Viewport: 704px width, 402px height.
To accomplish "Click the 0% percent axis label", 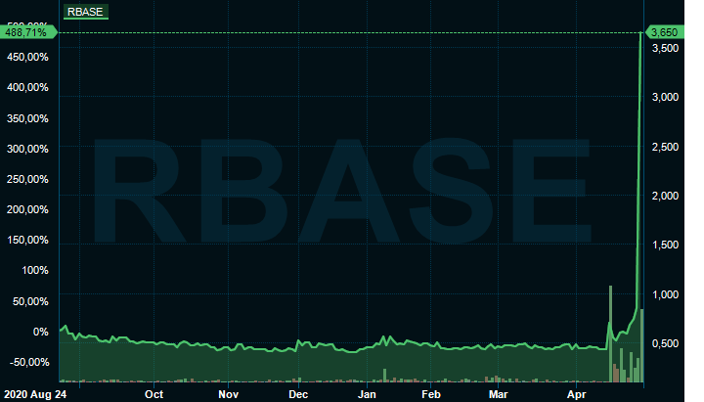I will click(x=41, y=332).
